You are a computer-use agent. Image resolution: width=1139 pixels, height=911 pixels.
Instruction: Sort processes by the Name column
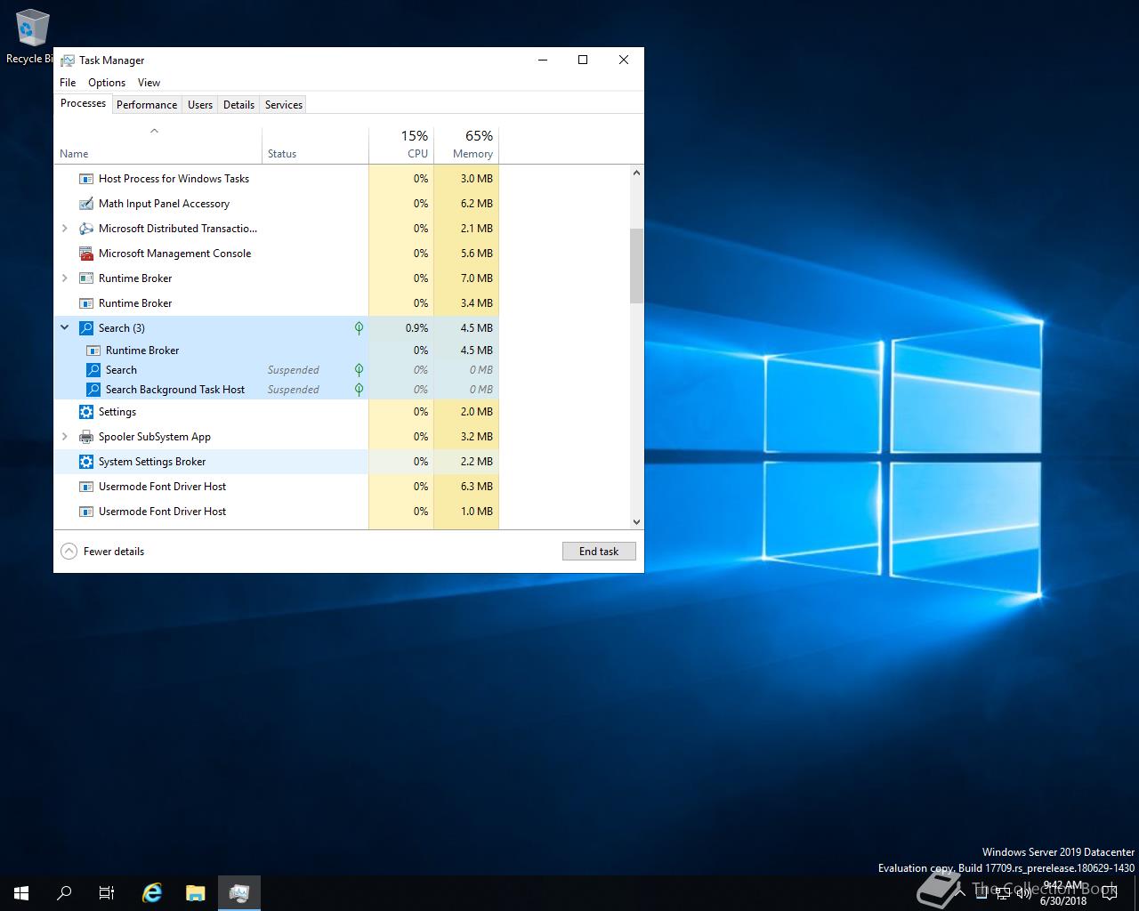tap(158, 145)
